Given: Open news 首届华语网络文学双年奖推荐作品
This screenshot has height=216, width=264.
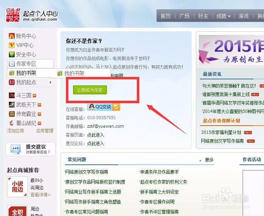Looking at the screenshot, I should (x=233, y=103).
